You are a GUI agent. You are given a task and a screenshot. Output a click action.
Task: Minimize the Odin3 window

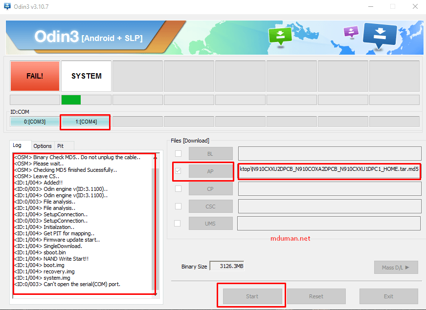click(371, 6)
